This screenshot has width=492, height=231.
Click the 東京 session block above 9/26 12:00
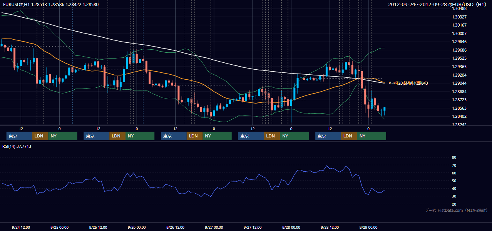click(x=174, y=136)
